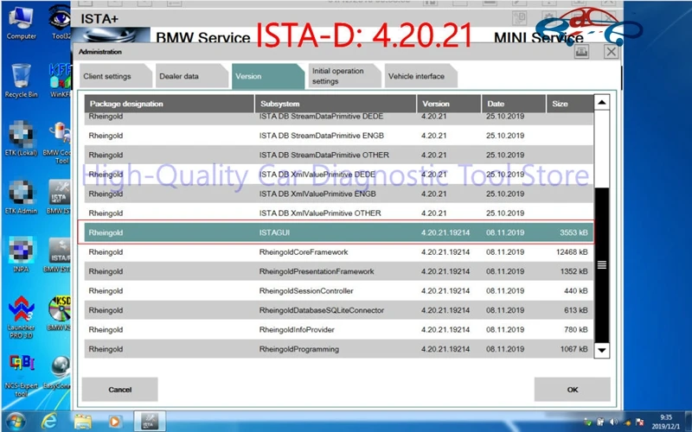This screenshot has height=432, width=692.
Task: Open the Recycle Bin icon
Action: (21, 81)
